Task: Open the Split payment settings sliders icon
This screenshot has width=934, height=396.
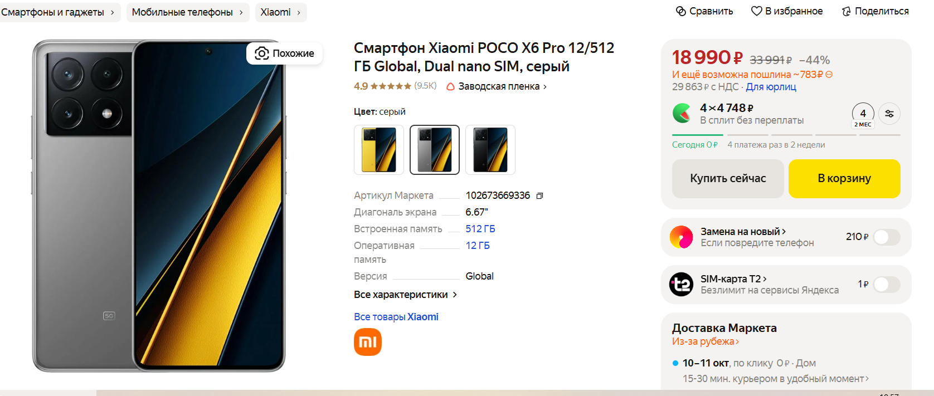Action: coord(889,114)
